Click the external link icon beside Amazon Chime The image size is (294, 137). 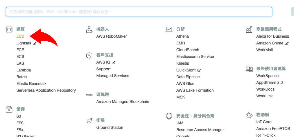[287, 43]
